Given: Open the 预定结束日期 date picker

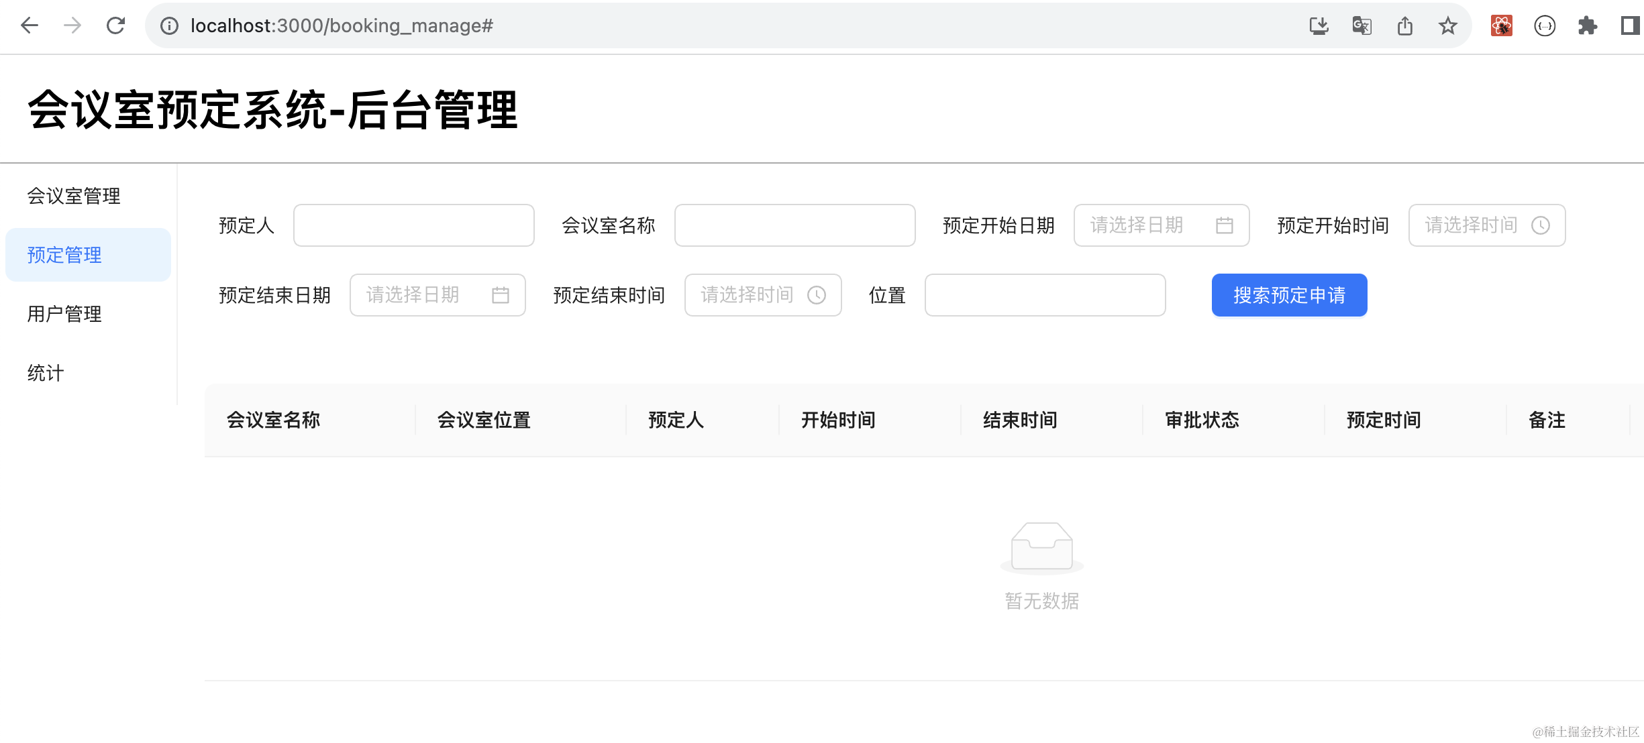Looking at the screenshot, I should pyautogui.click(x=437, y=295).
